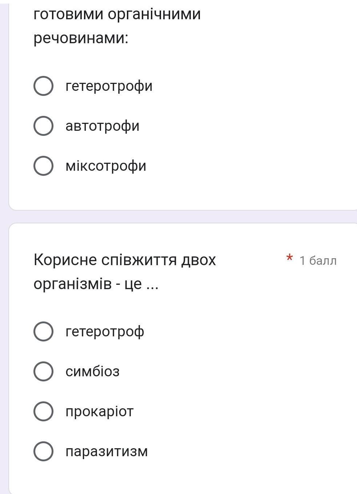This screenshot has height=494, width=357.
Task: Click the red required asterisk
Action: coord(289,259)
